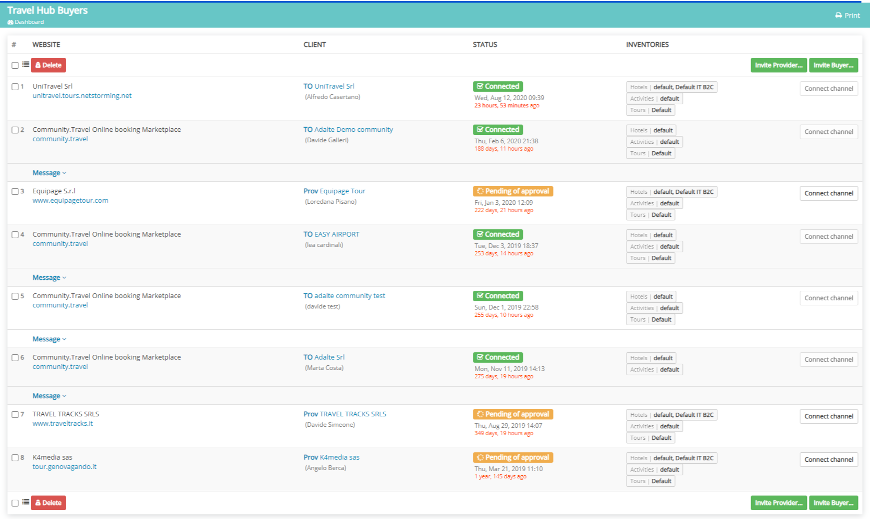870x519 pixels.
Task: Expand the Message chevron below EASY AIRPORT row
Action: click(x=47, y=277)
